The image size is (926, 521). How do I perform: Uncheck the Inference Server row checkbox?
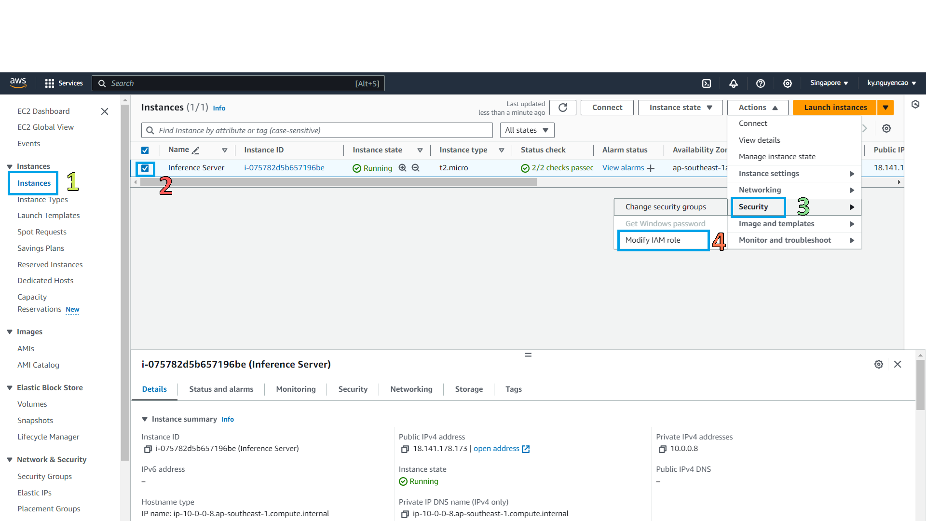[x=145, y=168]
